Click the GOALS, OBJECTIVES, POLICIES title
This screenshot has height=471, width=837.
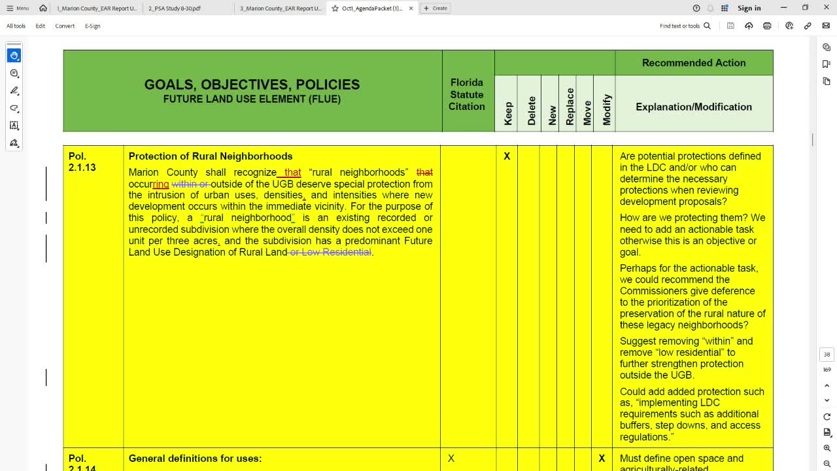click(252, 85)
